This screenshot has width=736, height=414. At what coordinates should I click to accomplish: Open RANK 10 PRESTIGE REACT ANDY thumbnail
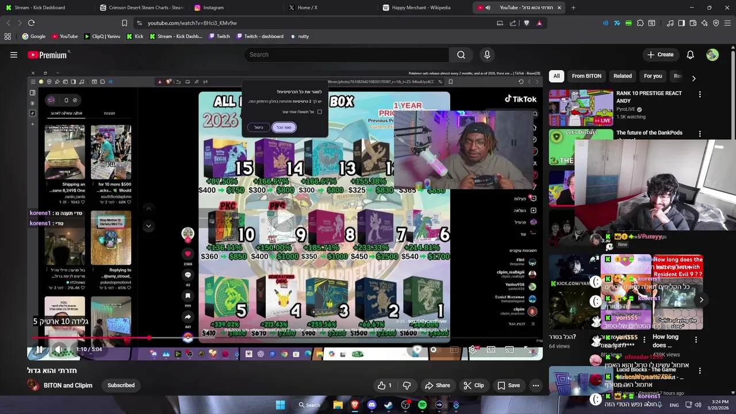click(581, 107)
